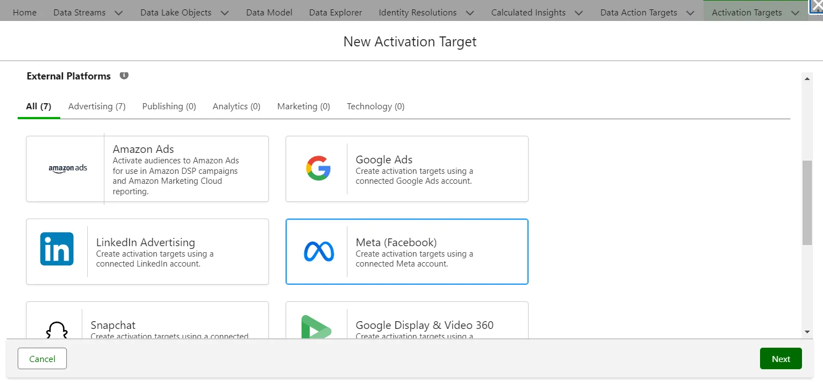Select the Analytics (0) tab
The image size is (823, 383).
236,107
